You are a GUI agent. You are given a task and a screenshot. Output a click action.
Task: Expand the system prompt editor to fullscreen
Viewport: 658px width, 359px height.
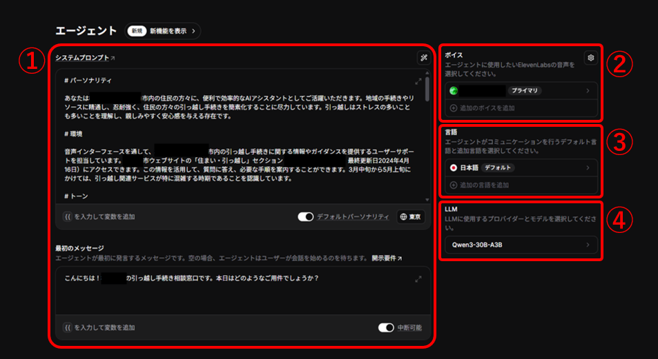418,81
